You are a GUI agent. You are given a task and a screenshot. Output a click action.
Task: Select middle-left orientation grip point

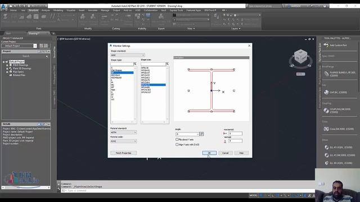pos(189,91)
